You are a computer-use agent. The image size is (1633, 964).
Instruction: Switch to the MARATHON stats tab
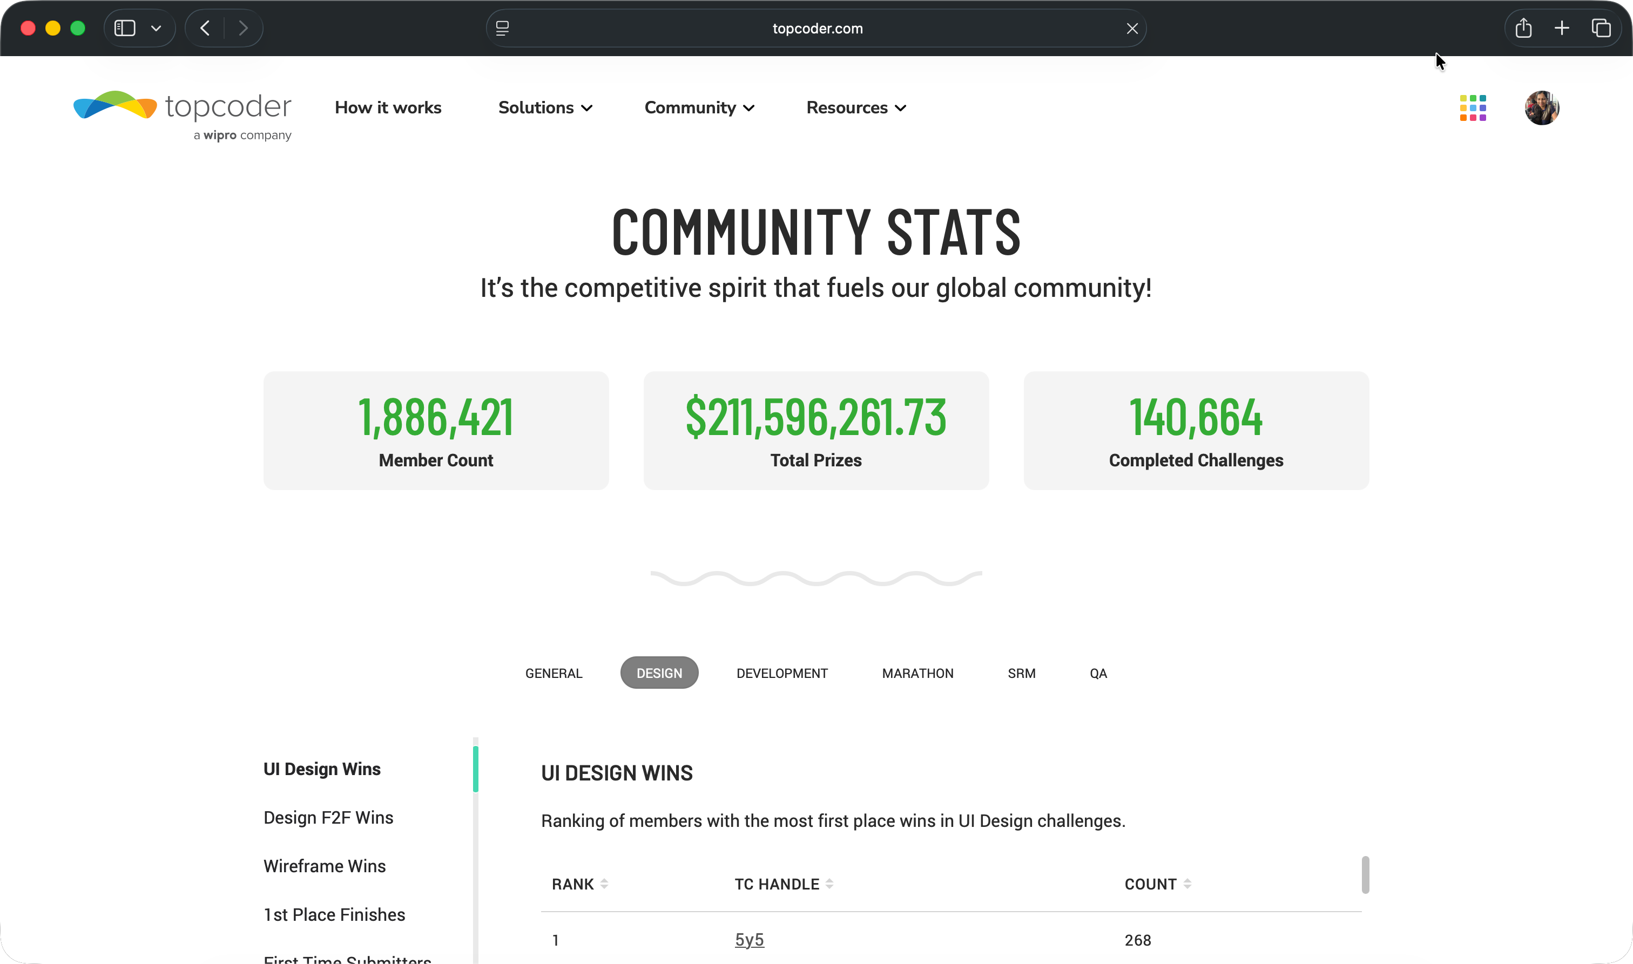(x=917, y=674)
